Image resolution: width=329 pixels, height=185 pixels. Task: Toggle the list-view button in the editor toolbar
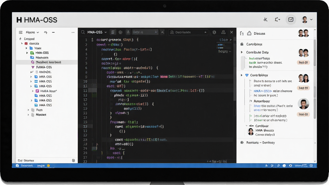113,32
